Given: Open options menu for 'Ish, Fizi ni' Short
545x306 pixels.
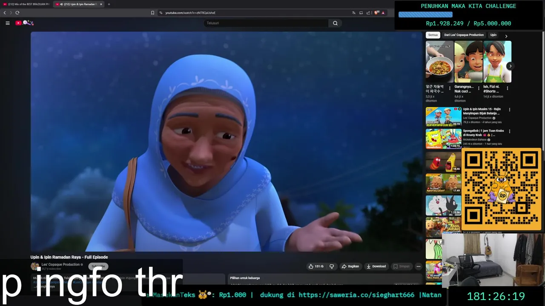Looking at the screenshot, I should click(x=507, y=88).
